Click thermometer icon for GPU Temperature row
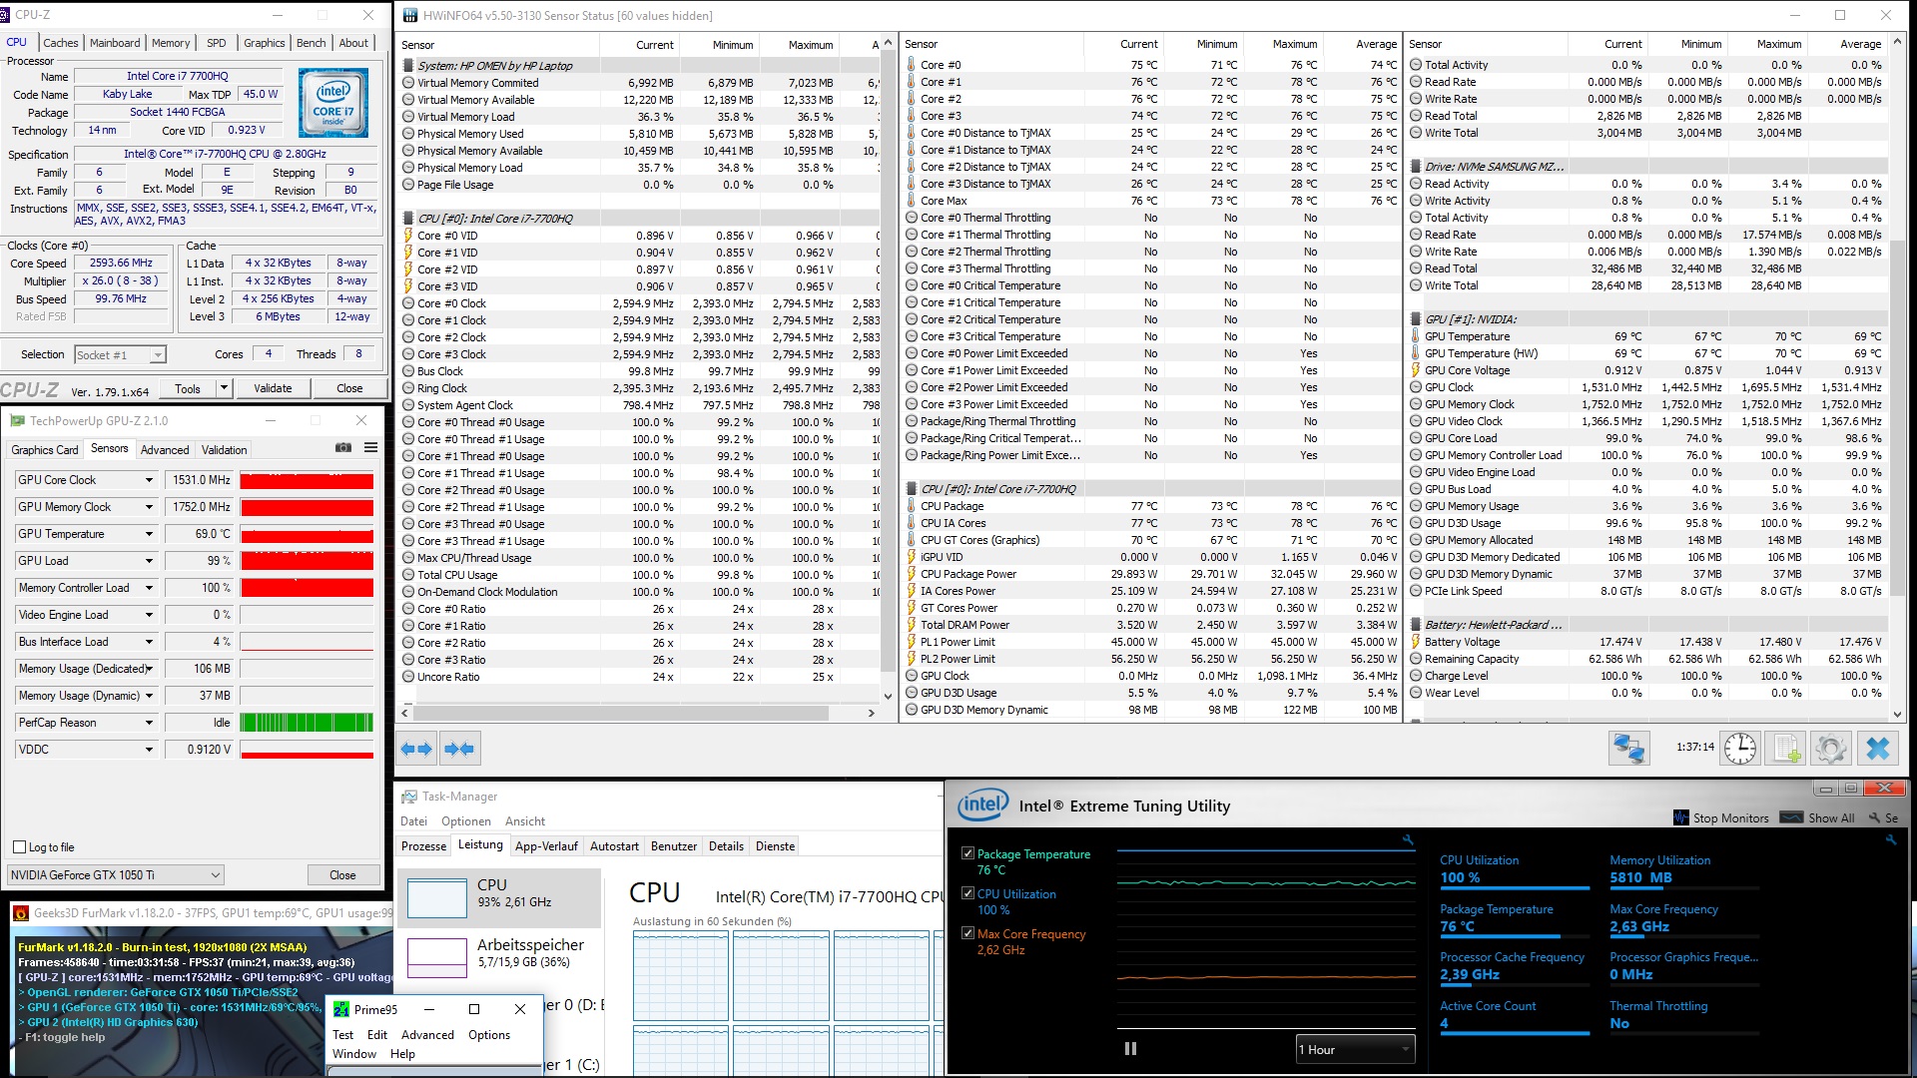1917x1078 pixels. pos(1416,336)
